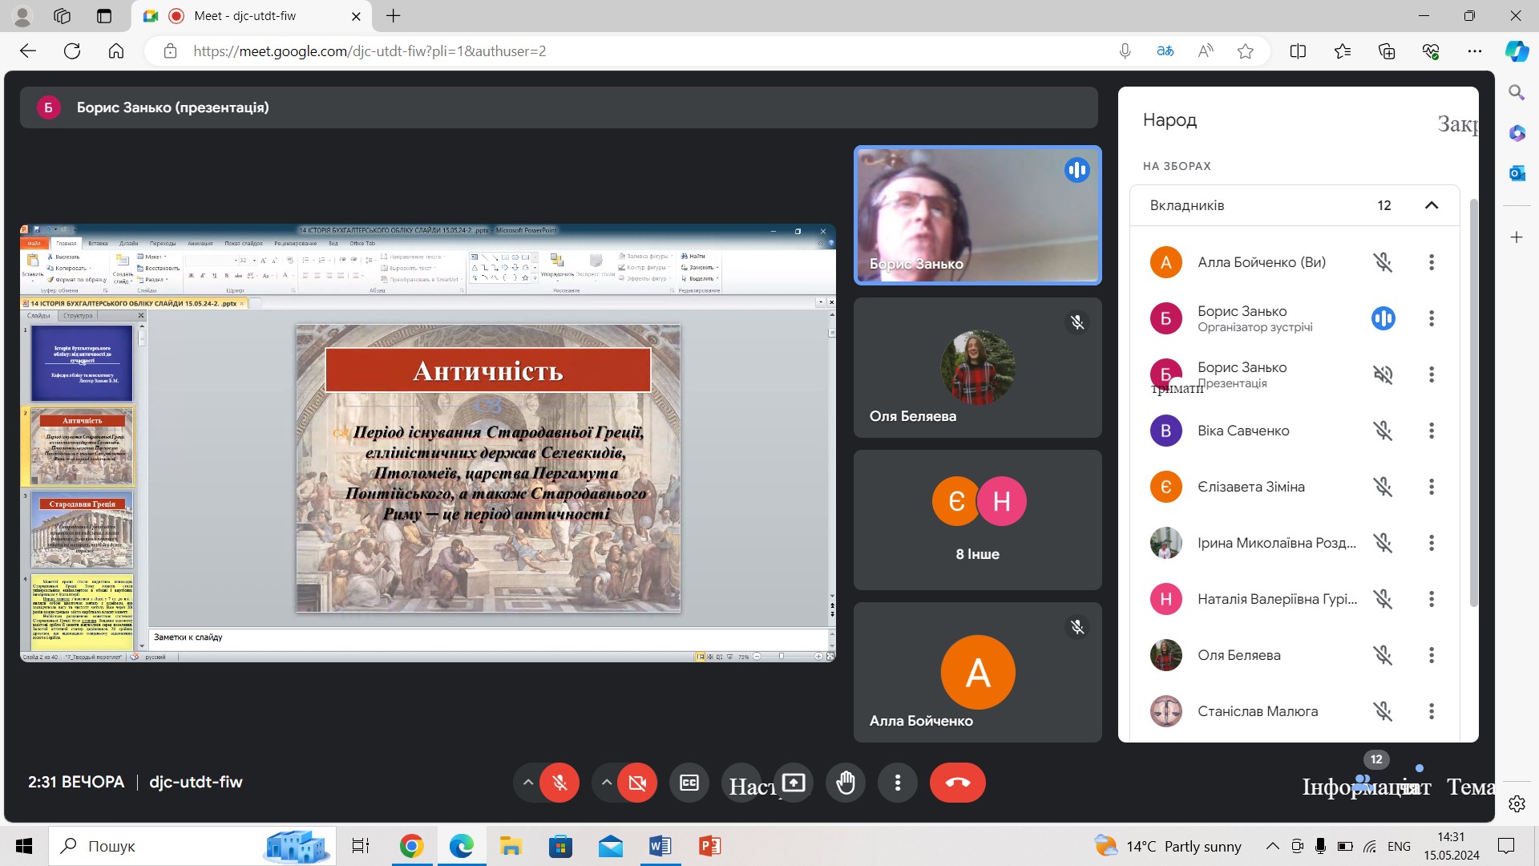Open Edge favorites list
1539x866 pixels.
pyautogui.click(x=1343, y=51)
